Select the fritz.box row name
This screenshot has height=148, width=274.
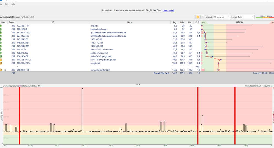pyautogui.click(x=94, y=26)
